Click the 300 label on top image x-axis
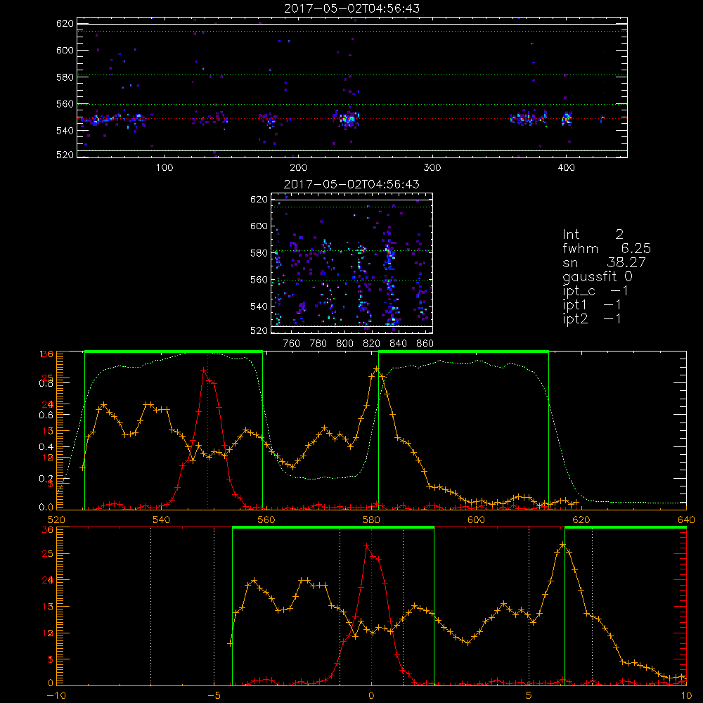 tap(432, 168)
